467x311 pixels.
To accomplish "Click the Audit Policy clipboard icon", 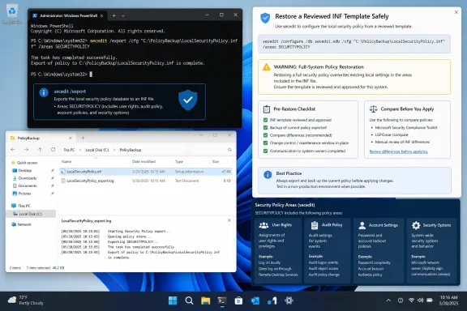I will point(315,225).
